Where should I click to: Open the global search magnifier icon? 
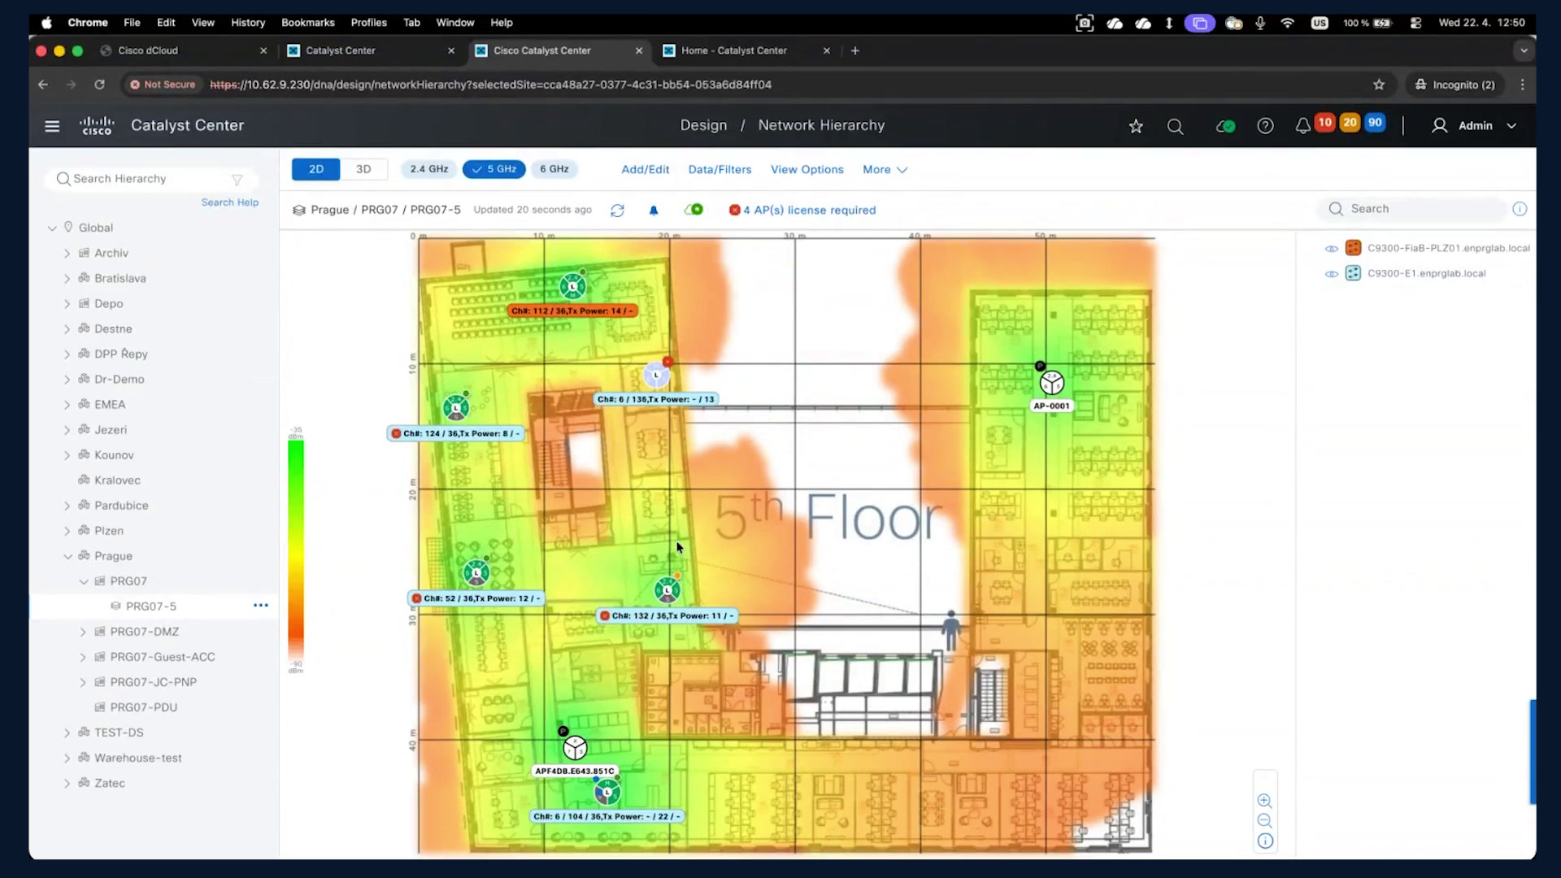click(x=1175, y=126)
